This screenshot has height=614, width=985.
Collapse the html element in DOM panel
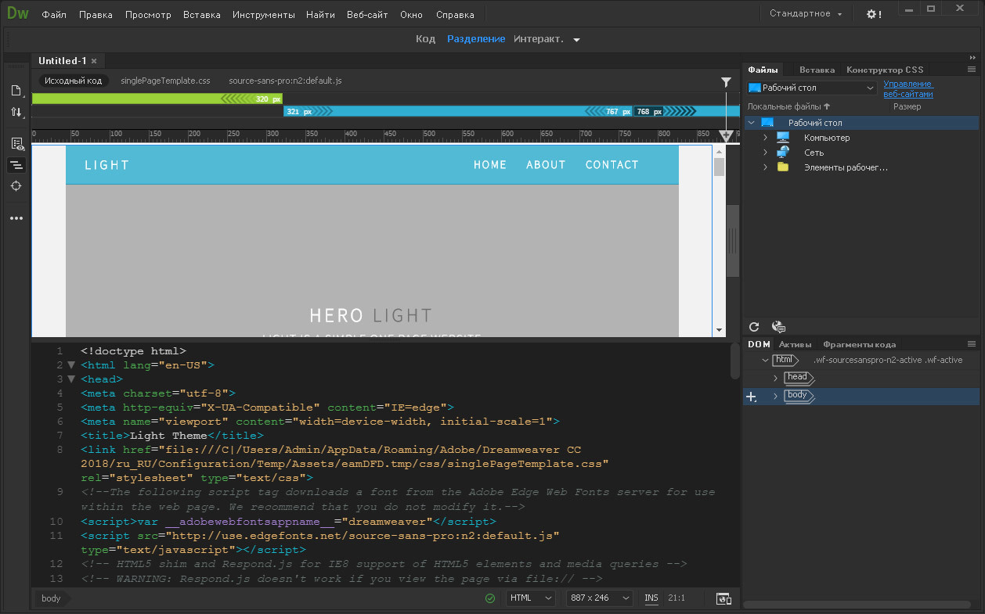[766, 360]
